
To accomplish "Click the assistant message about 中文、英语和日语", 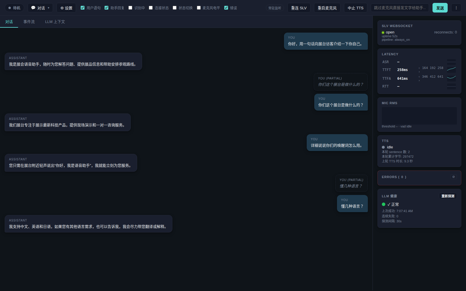I will point(89,224).
